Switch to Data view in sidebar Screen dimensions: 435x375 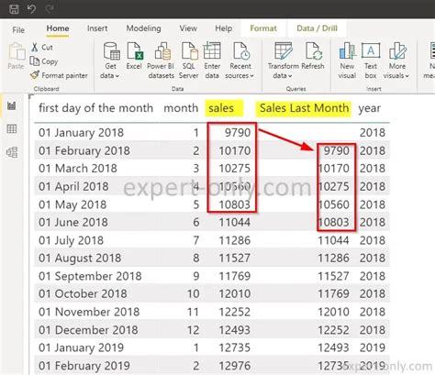tap(12, 128)
